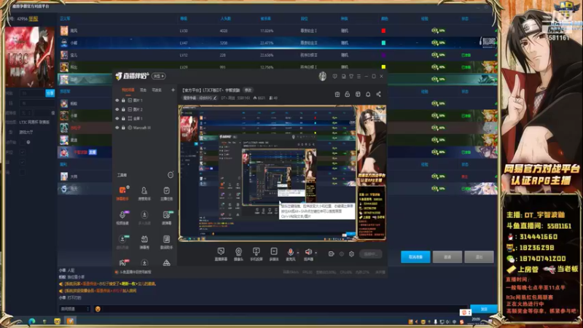583x328 pixels.
Task: Select the Warcraft III source row
Action: [144, 128]
